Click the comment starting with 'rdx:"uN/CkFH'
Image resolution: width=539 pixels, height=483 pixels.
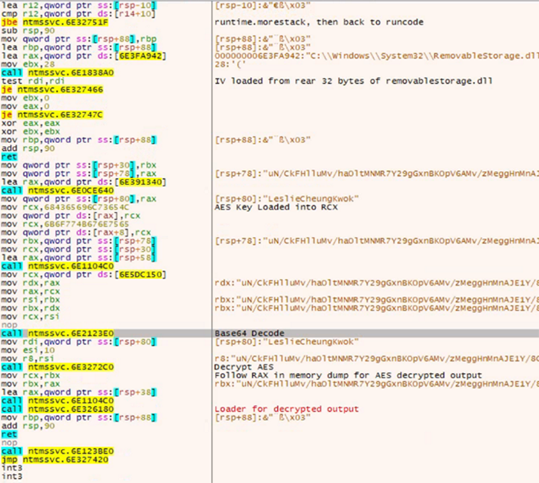(377, 283)
